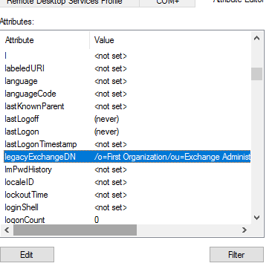
Task: Click the vertical scrollbar down arrow
Action: point(257,218)
